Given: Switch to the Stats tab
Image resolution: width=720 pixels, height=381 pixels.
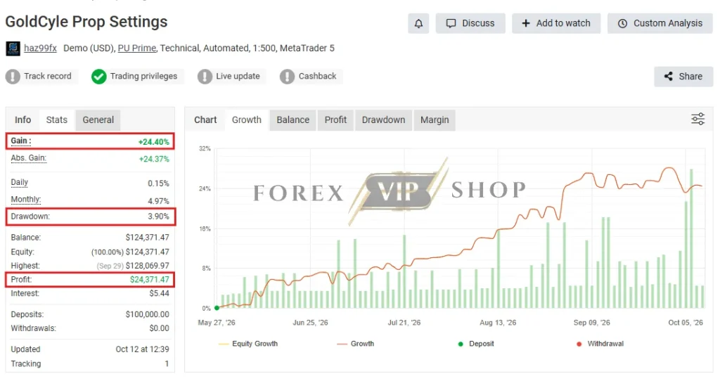Looking at the screenshot, I should point(57,120).
